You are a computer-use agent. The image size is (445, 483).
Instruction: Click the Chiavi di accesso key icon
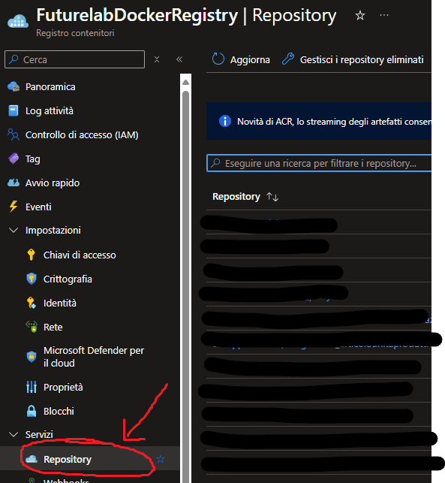[x=31, y=255]
